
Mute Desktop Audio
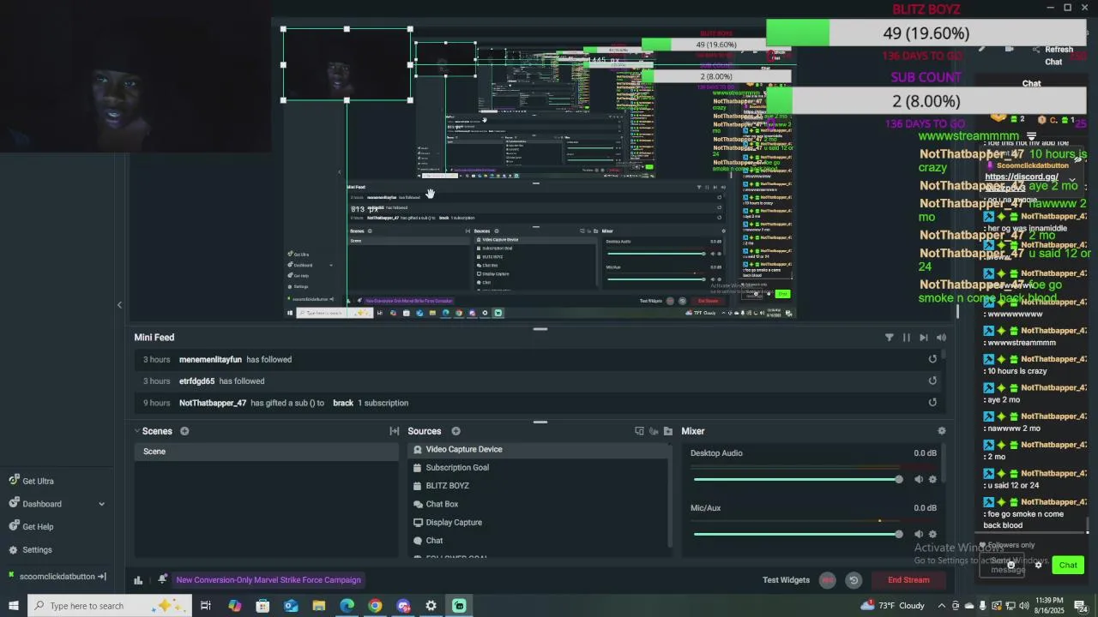pyautogui.click(x=919, y=480)
